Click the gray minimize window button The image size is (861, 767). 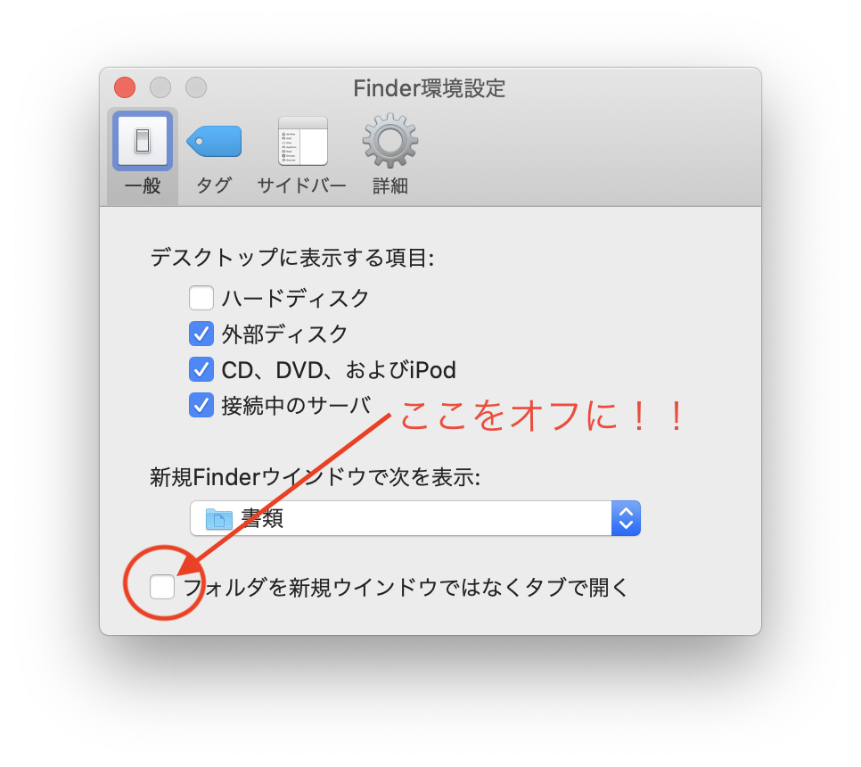coord(160,87)
